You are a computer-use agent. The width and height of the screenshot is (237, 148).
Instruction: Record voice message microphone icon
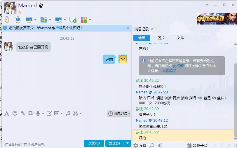tap(38, 113)
